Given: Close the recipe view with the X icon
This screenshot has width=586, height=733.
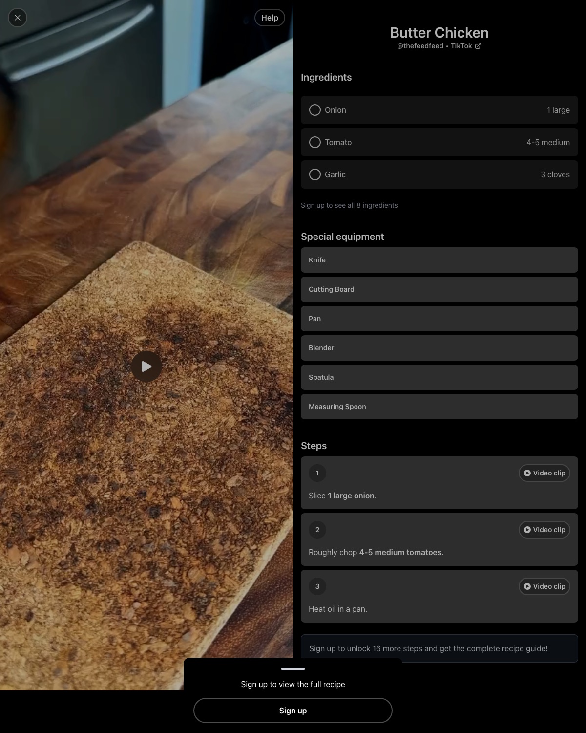Looking at the screenshot, I should pyautogui.click(x=18, y=18).
